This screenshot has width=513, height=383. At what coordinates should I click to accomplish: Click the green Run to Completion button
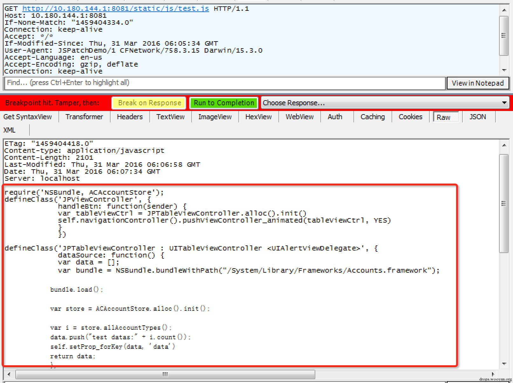224,103
